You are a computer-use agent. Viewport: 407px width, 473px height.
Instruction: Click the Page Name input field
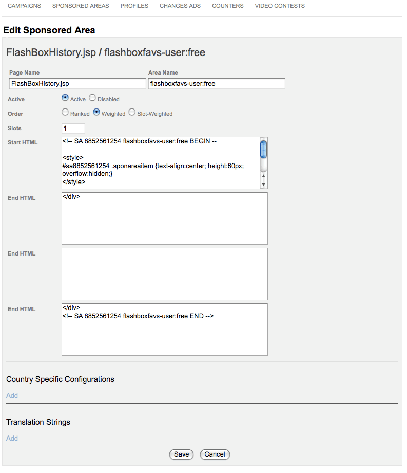pyautogui.click(x=77, y=84)
